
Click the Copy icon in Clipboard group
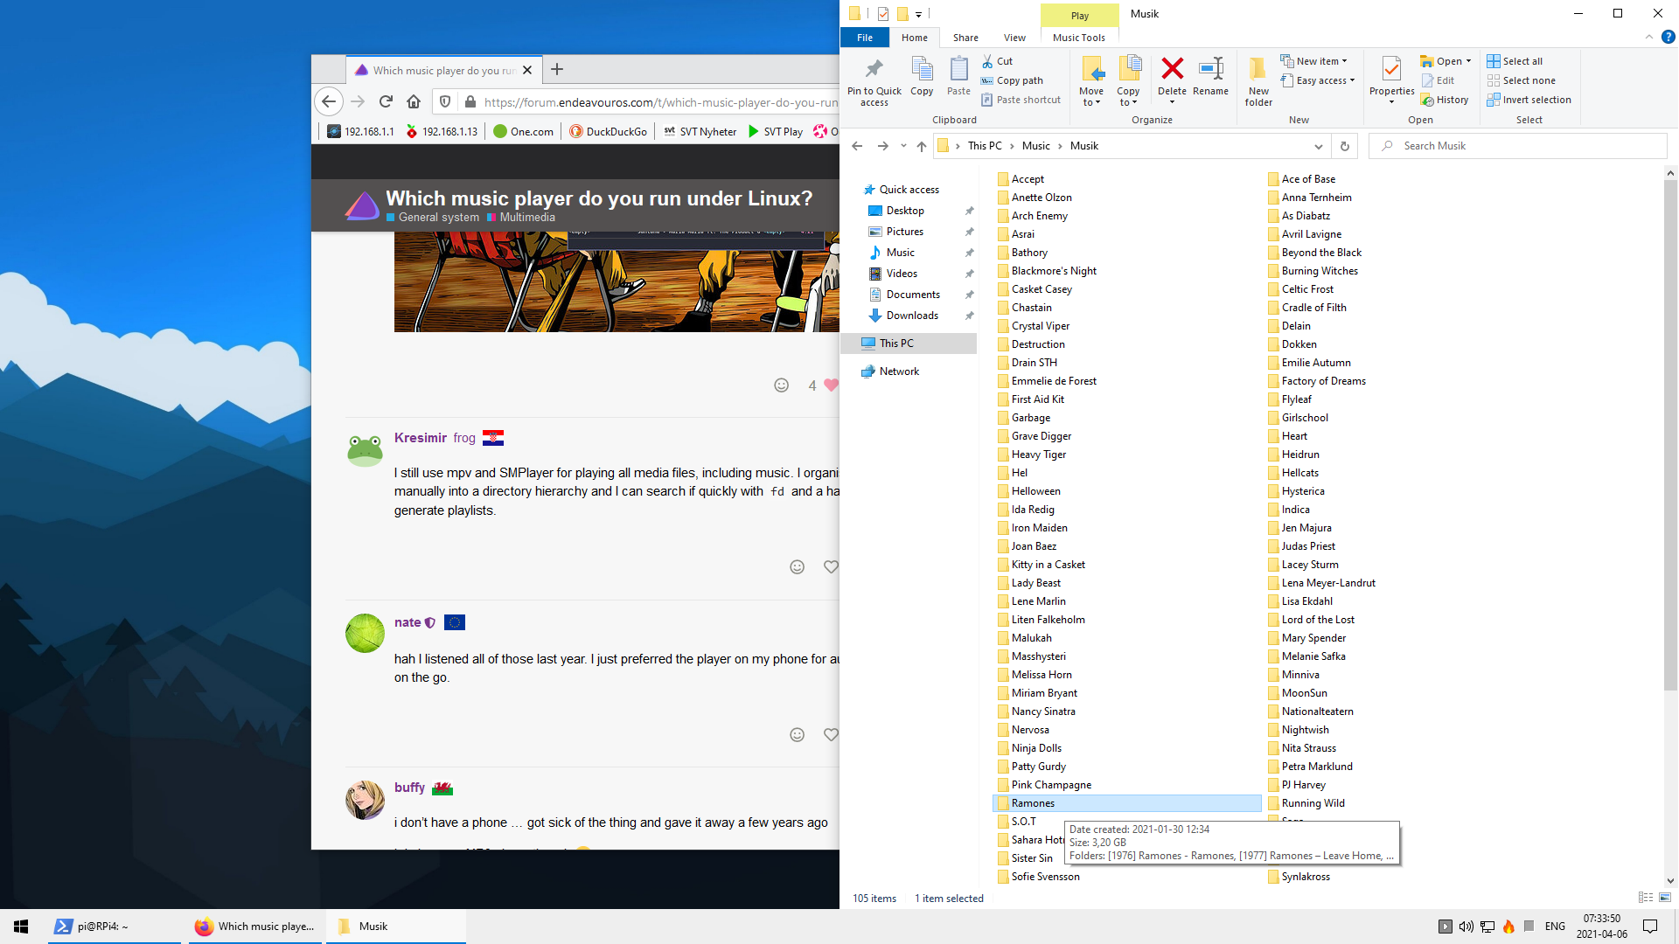point(922,70)
